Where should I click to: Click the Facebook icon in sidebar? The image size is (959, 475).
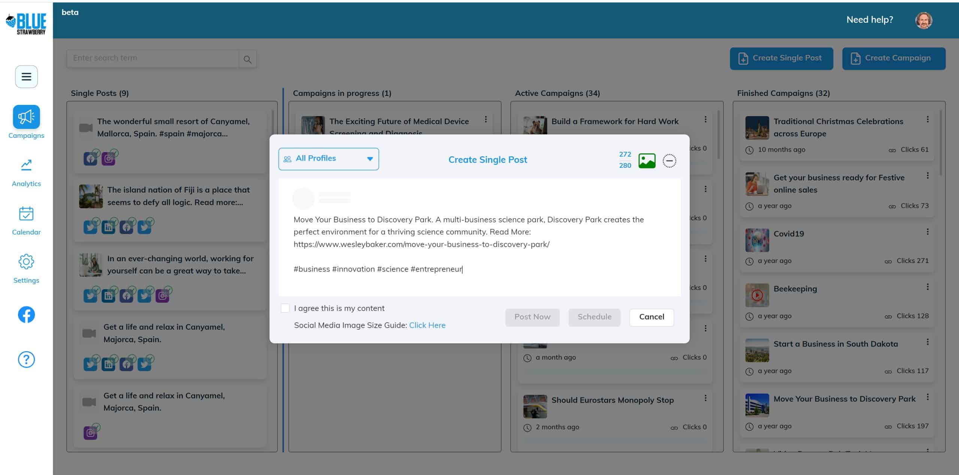[x=26, y=315]
